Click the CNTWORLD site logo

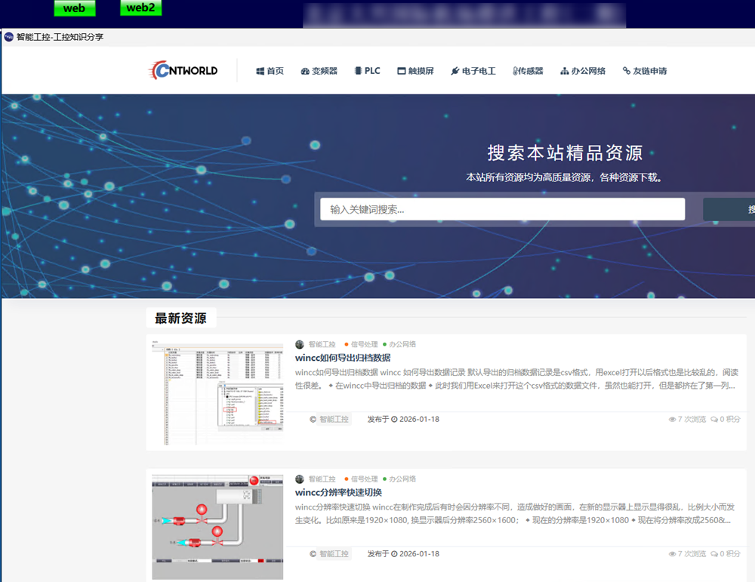coord(183,70)
